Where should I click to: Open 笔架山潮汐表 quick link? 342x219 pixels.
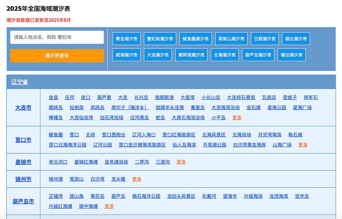(x=231, y=39)
